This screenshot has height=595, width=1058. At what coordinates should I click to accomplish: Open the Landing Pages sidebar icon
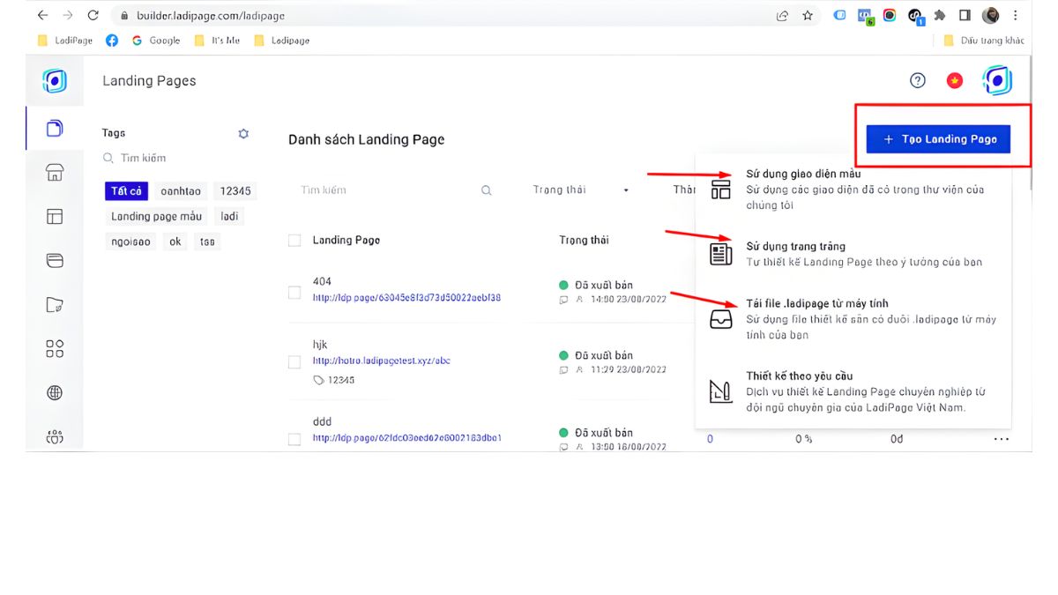tap(55, 128)
